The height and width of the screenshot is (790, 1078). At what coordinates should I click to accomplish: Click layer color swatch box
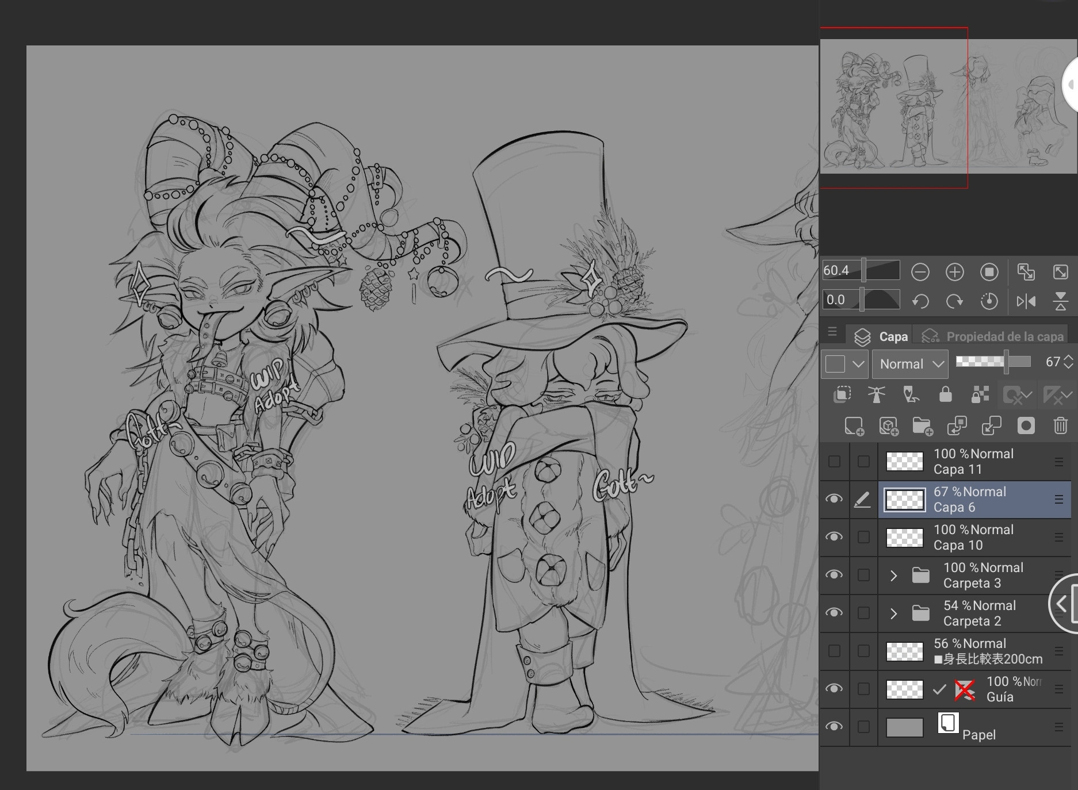point(835,364)
